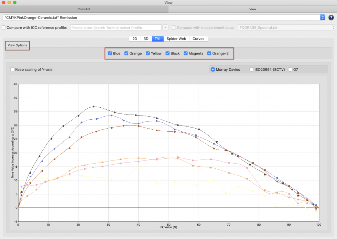Hide the Blue curve
337x239 pixels.
coord(109,53)
